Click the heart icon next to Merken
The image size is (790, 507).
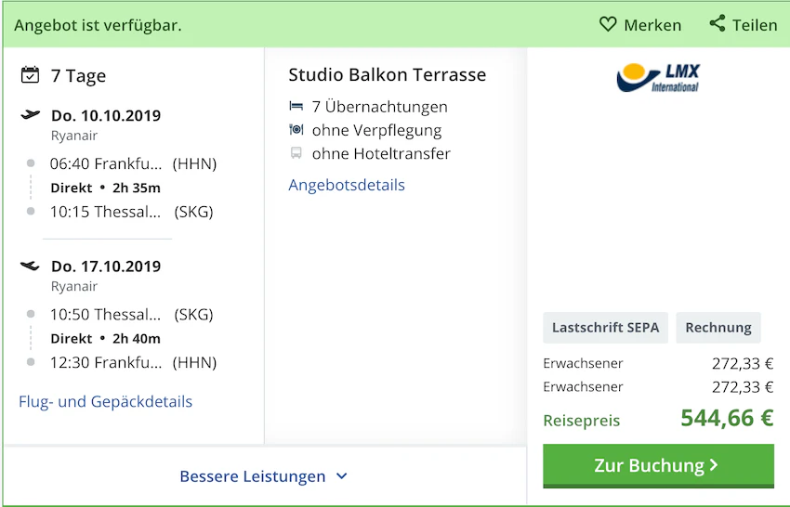(608, 24)
